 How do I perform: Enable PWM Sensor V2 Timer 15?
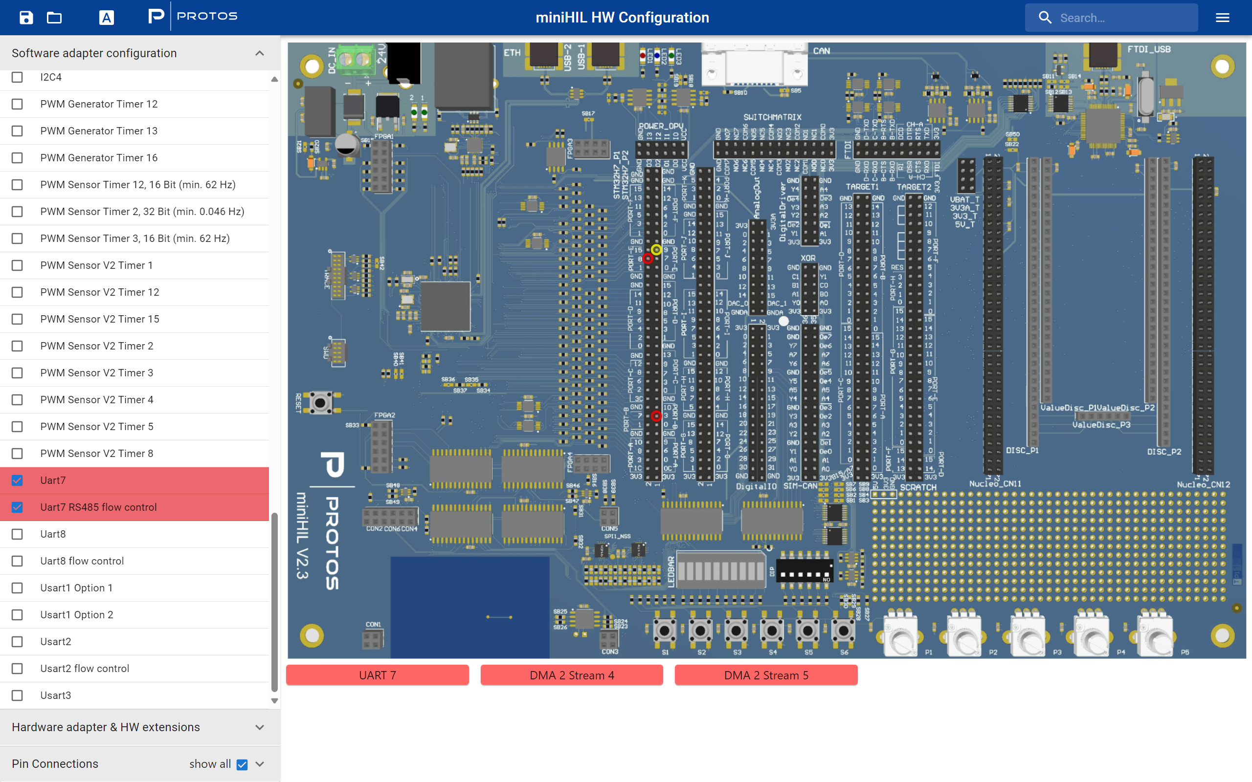tap(17, 319)
